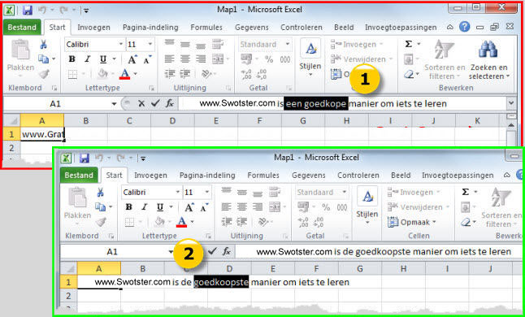Open the font size 11 dropdown in the bottom window
Viewport: 525px width, 317px height.
[x=206, y=192]
